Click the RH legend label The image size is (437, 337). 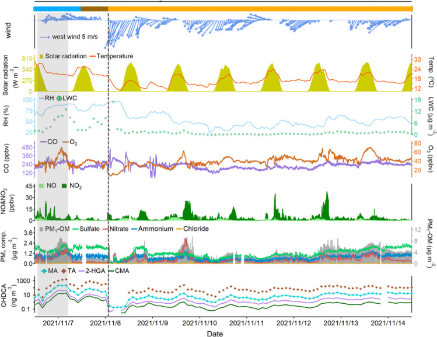(x=50, y=99)
